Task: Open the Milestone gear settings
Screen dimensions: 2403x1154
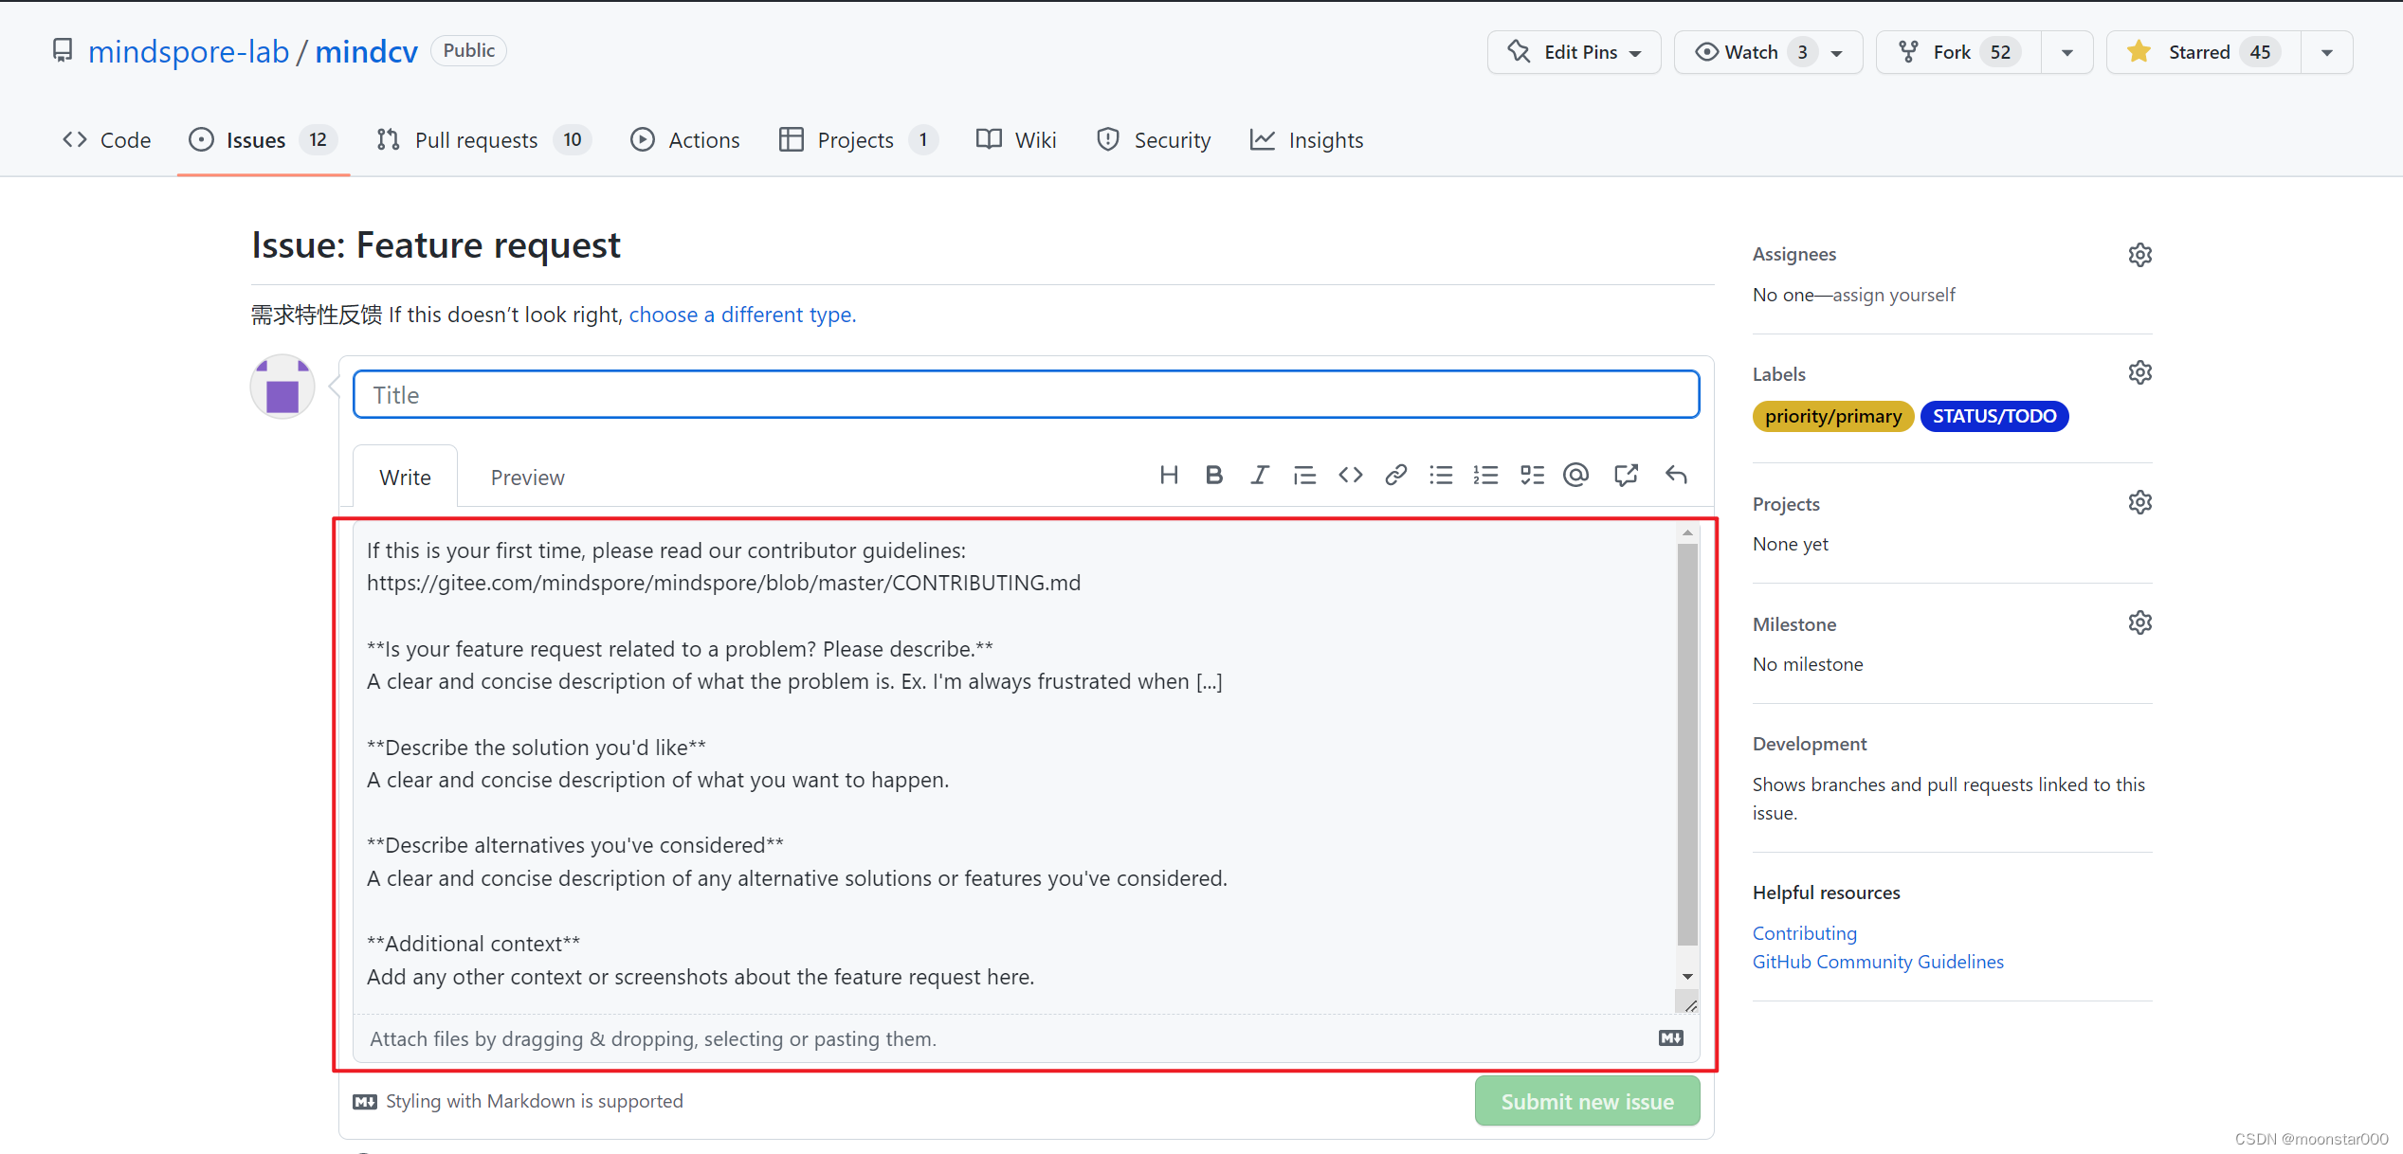Action: [2139, 622]
